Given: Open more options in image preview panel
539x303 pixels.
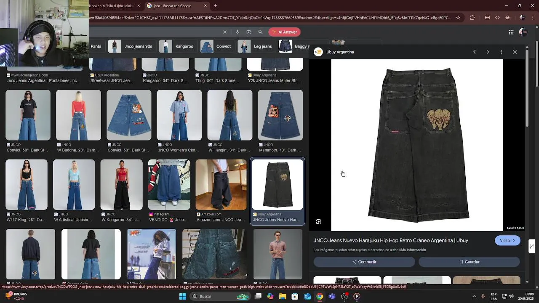Looking at the screenshot, I should pyautogui.click(x=501, y=52).
